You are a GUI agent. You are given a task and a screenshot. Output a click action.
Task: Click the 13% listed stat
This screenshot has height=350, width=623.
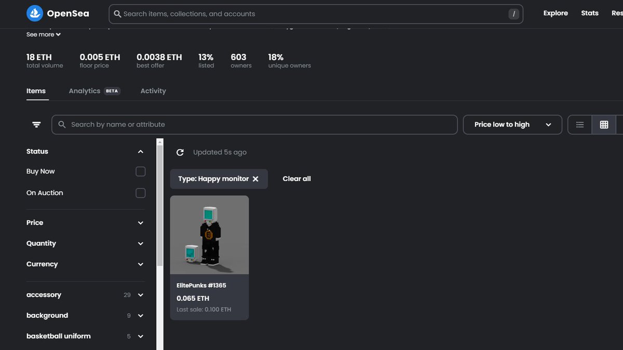click(206, 61)
